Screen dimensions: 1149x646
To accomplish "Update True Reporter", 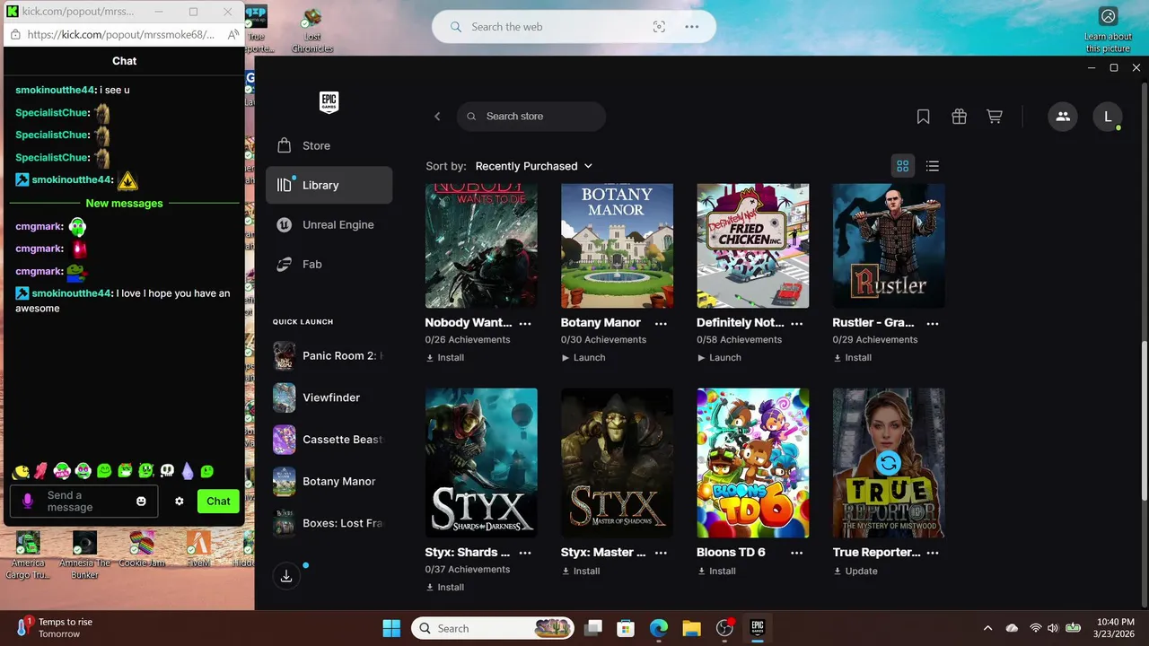I will [855, 571].
